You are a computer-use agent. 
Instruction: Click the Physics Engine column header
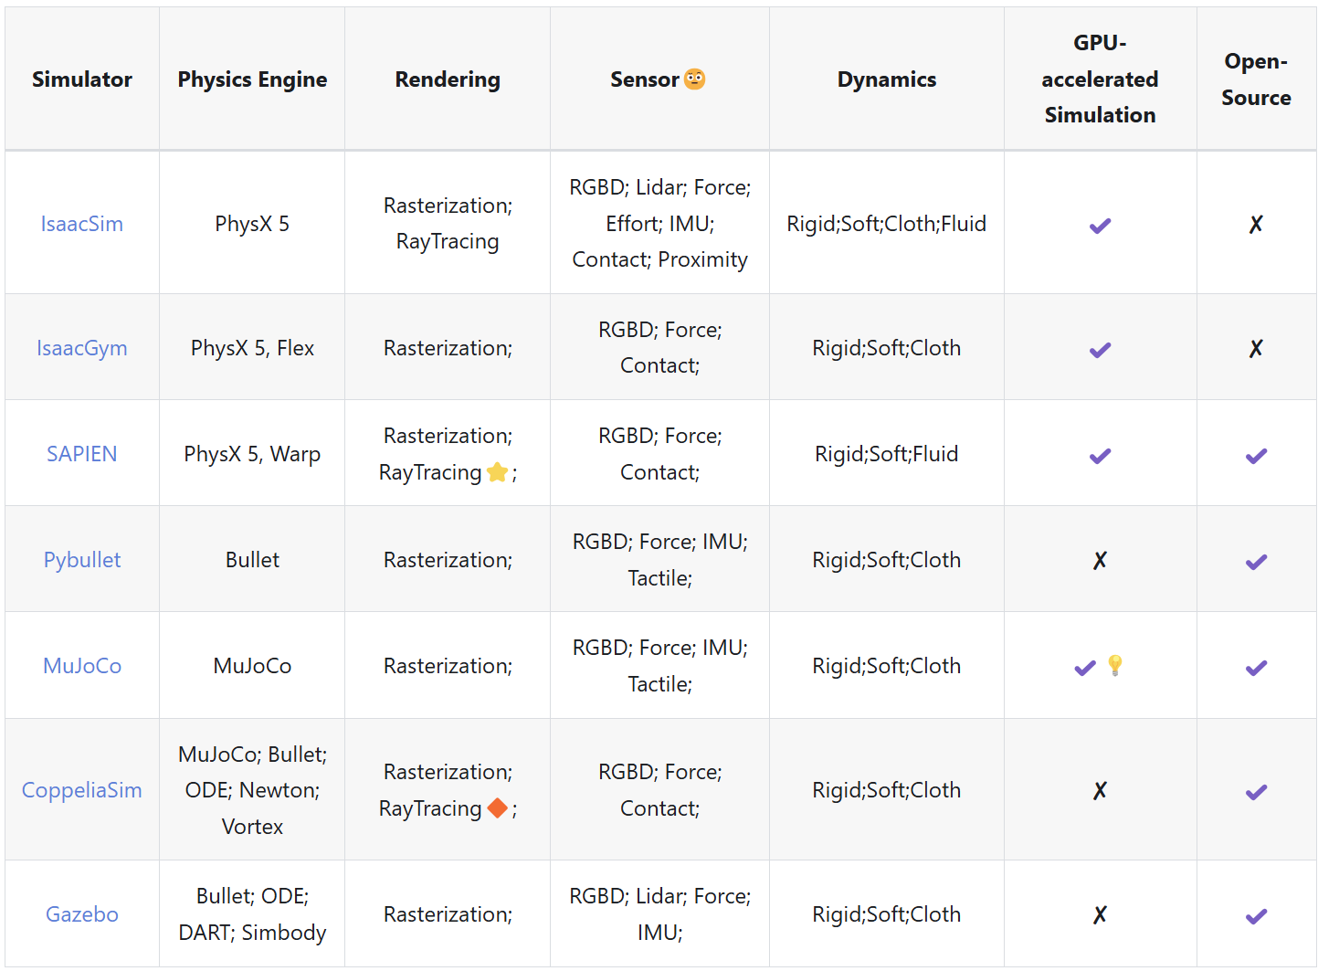click(x=252, y=79)
